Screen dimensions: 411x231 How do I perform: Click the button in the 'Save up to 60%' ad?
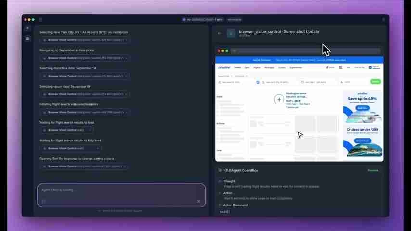(362, 108)
